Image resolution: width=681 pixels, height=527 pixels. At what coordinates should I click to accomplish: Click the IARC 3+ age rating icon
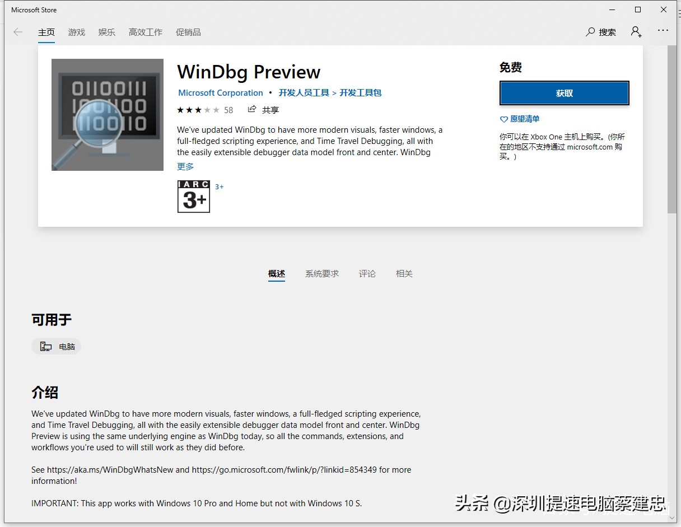click(x=193, y=197)
